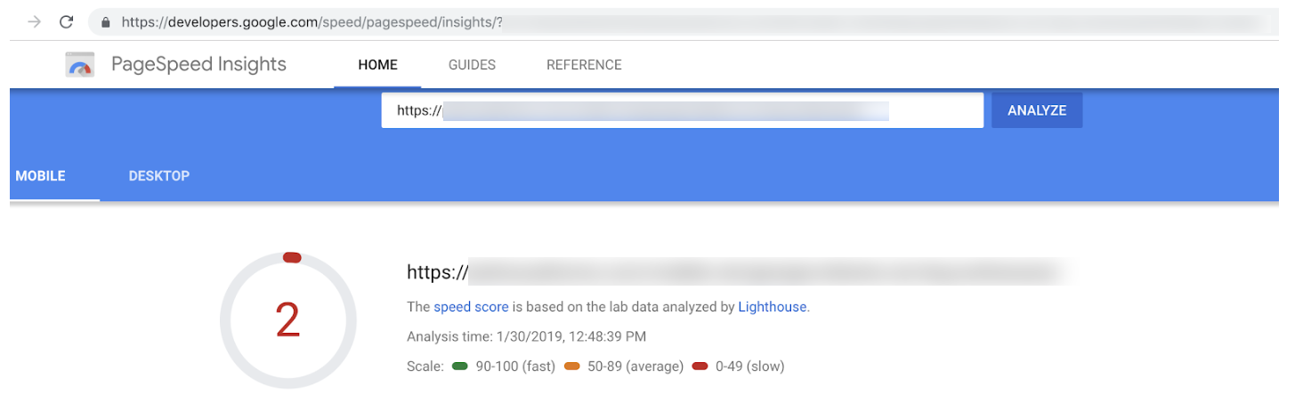
Task: Open the REFERENCE tab
Action: (584, 65)
